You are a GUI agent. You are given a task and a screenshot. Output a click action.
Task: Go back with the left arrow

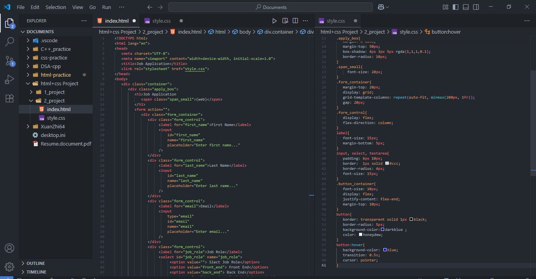tap(150, 7)
